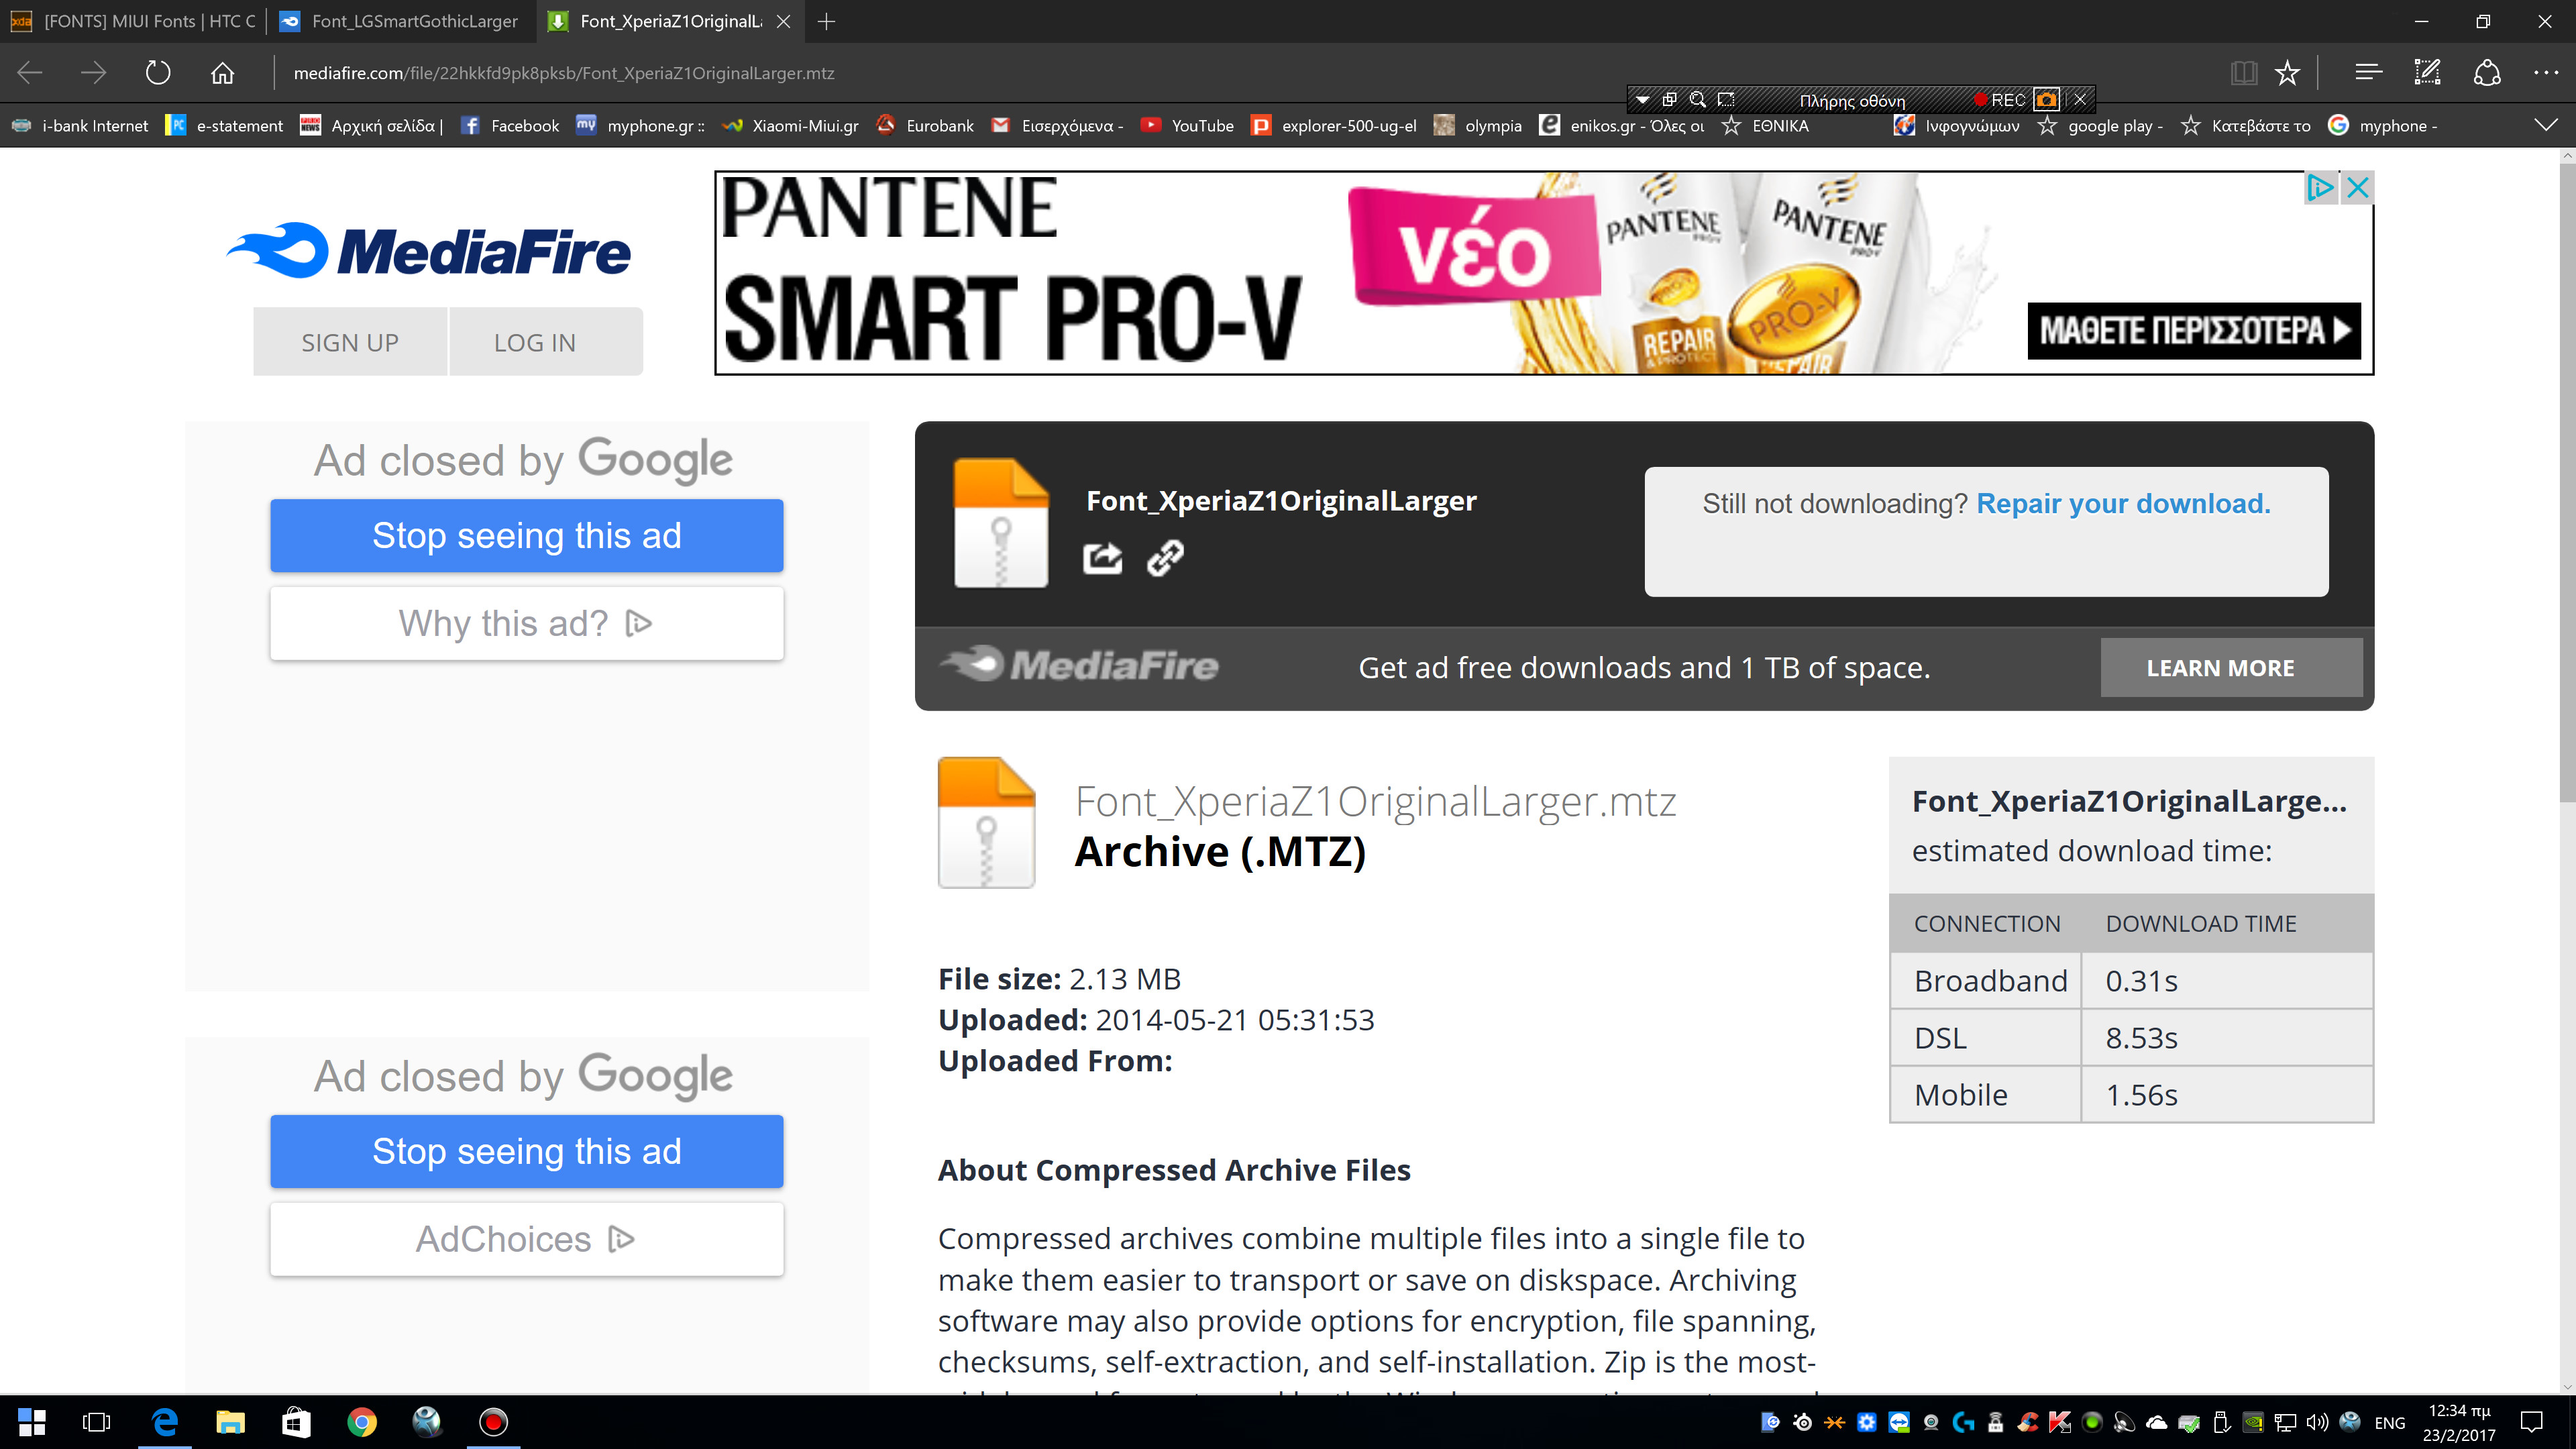This screenshot has width=2576, height=1449.
Task: Click the browser refresh icon
Action: coord(158,73)
